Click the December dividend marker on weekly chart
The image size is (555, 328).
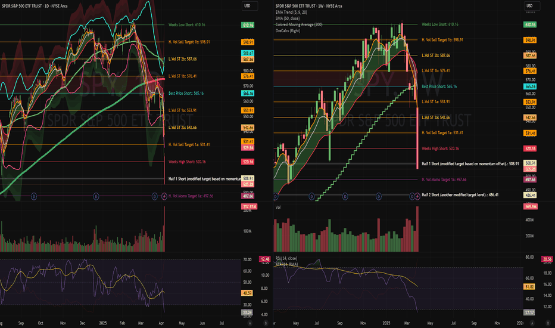[378, 196]
